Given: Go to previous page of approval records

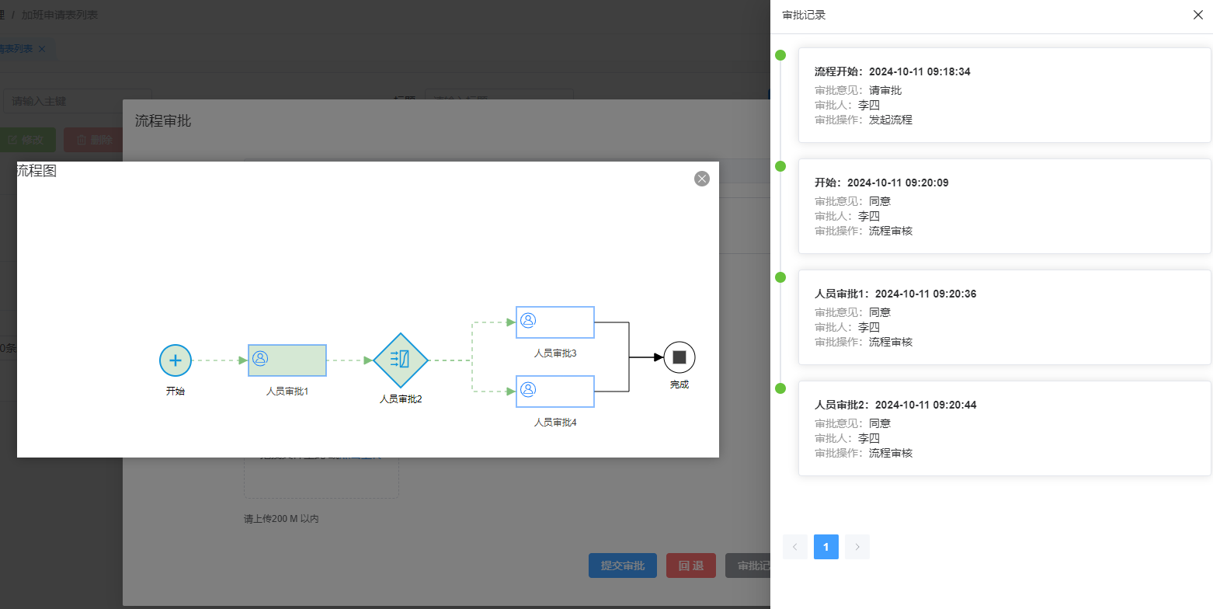Looking at the screenshot, I should click(795, 547).
